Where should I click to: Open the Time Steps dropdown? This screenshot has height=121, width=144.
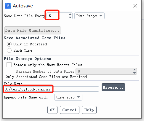tap(89, 16)
